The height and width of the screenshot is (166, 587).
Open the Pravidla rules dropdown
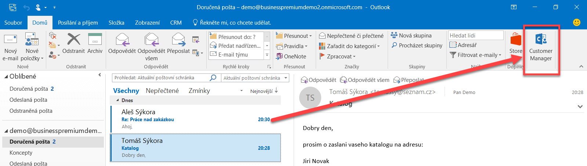click(292, 46)
